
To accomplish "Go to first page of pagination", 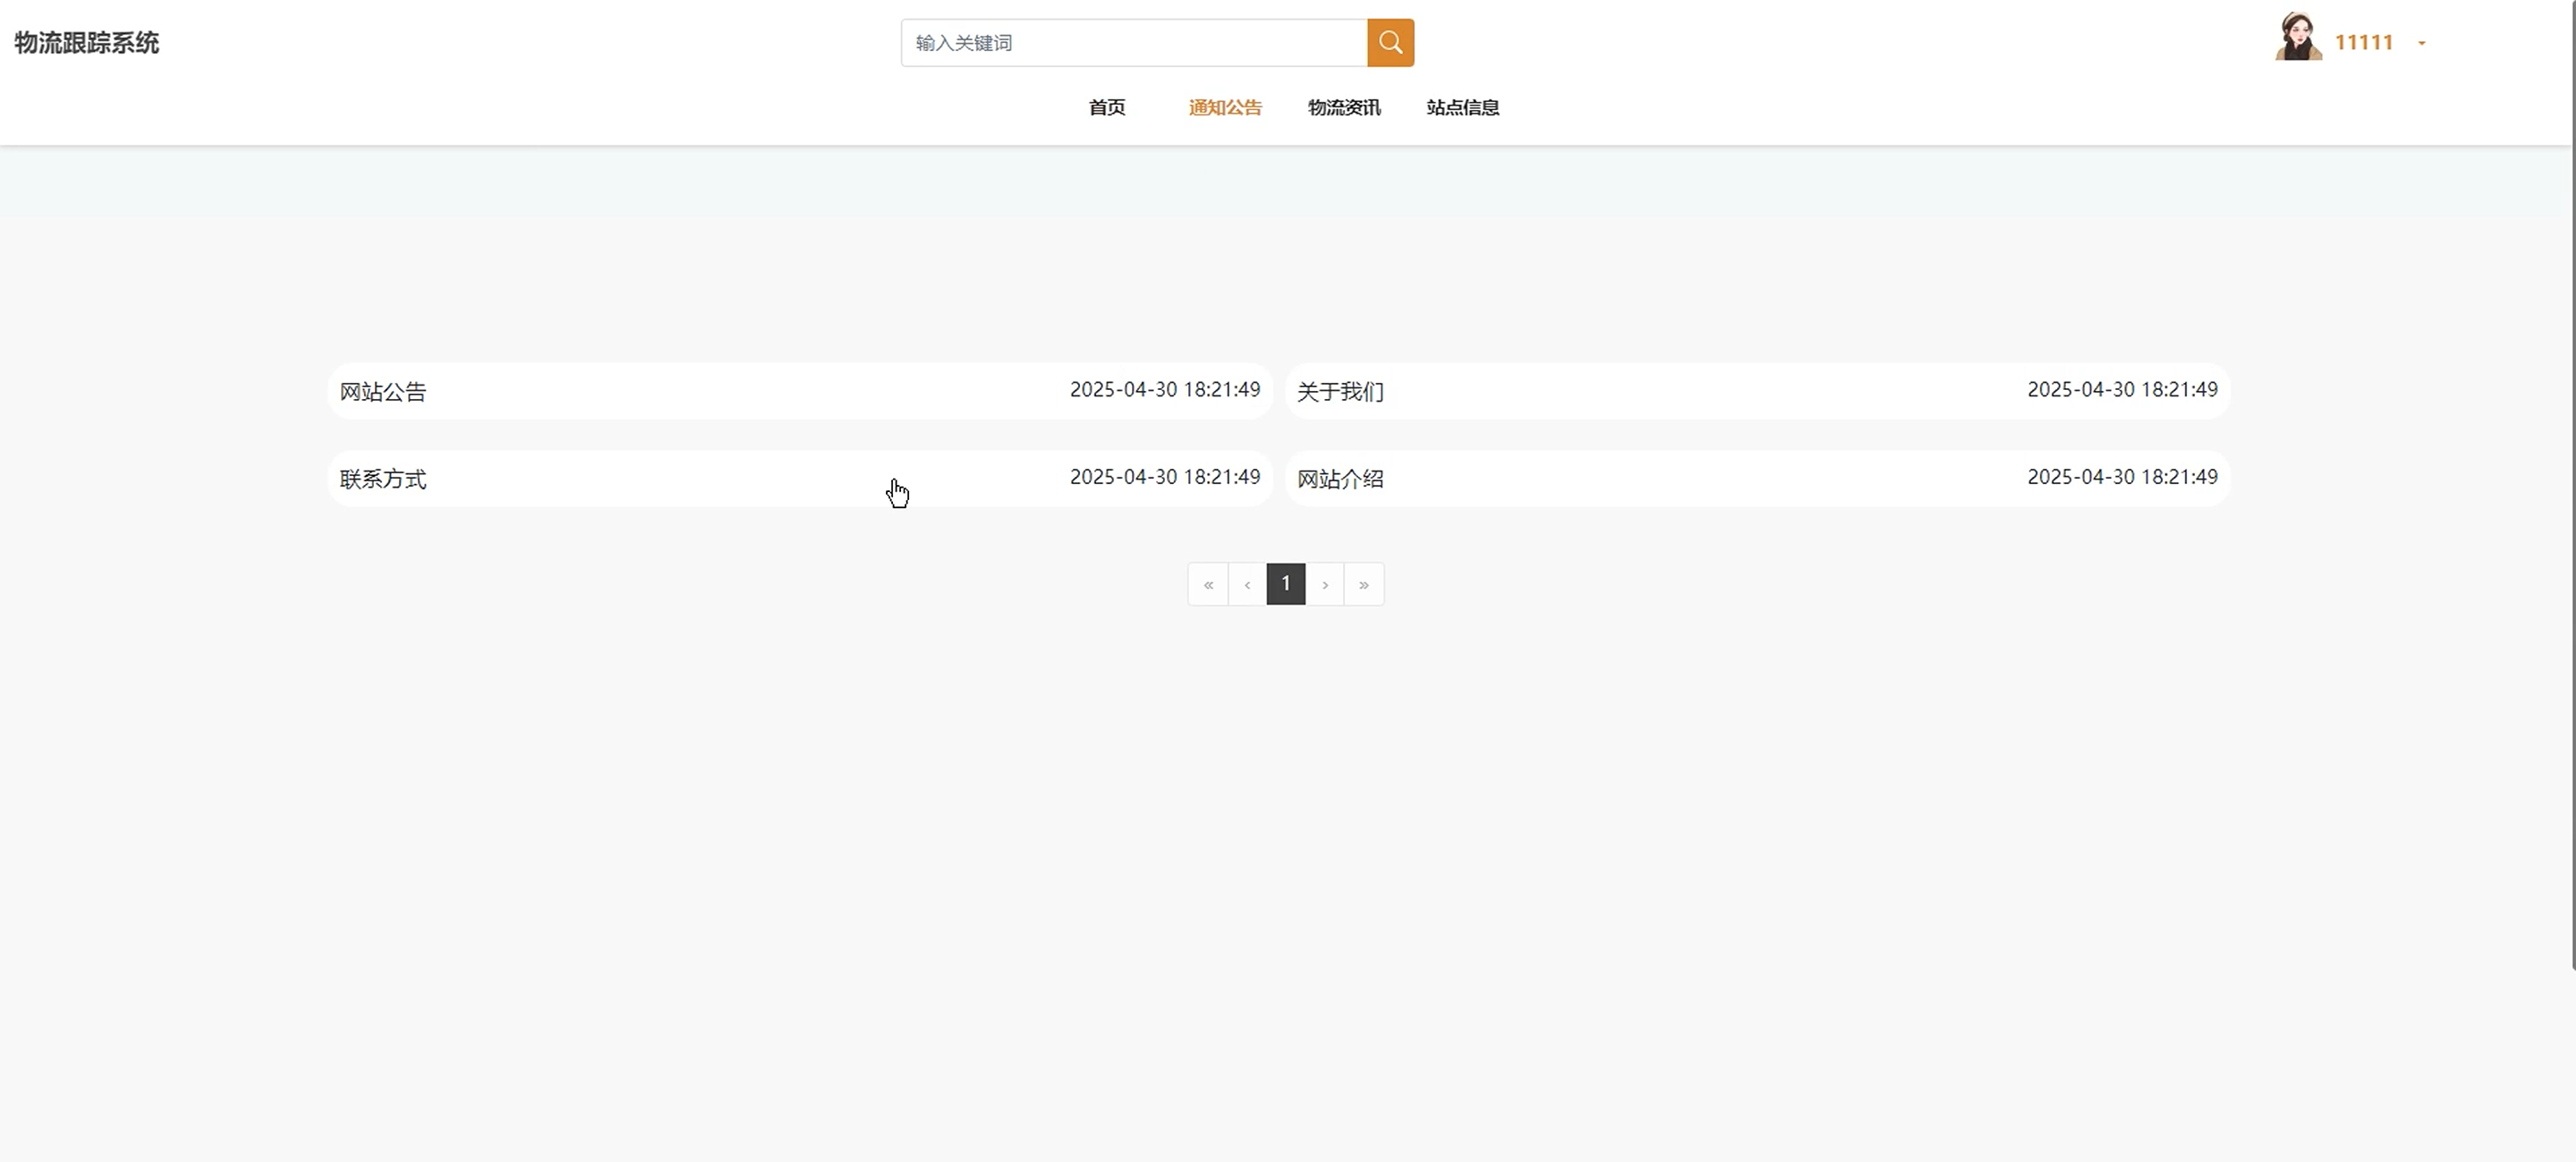I will click(x=1208, y=584).
